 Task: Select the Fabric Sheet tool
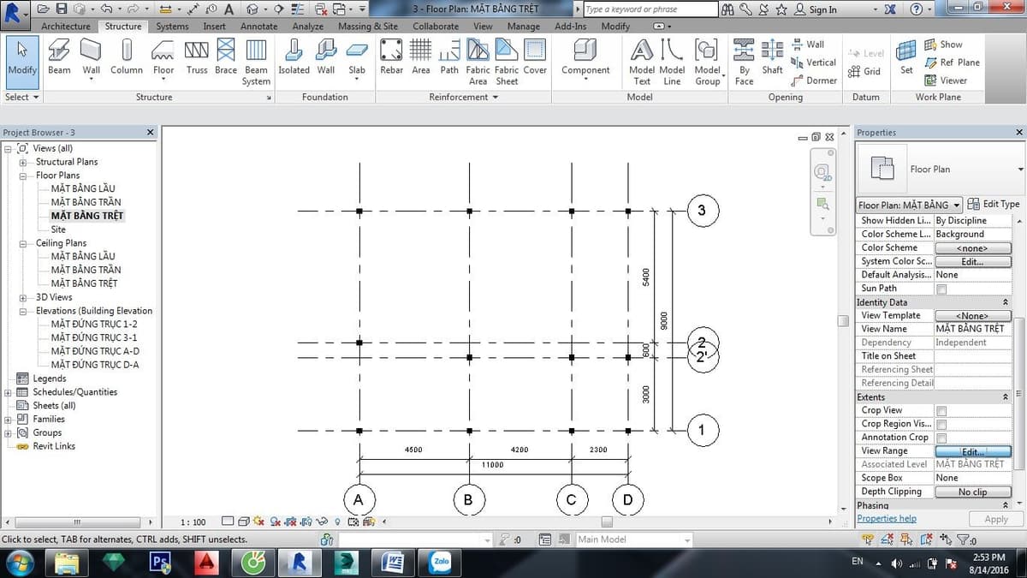click(507, 62)
